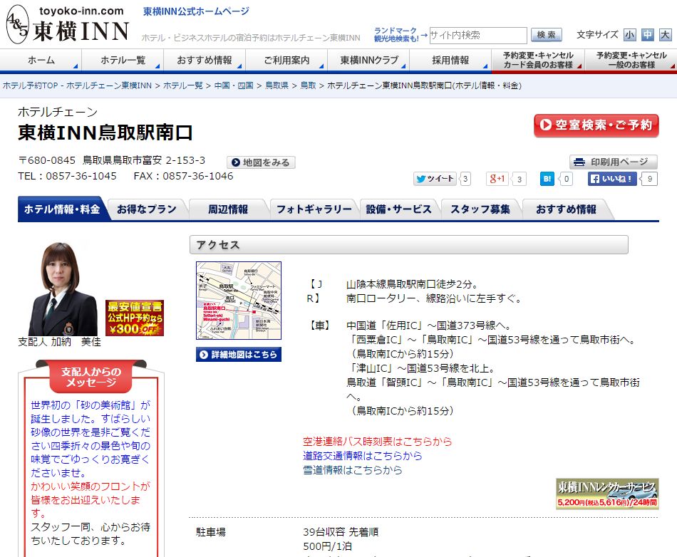Click the access map thumbnail
This screenshot has width=677, height=557.
[239, 301]
